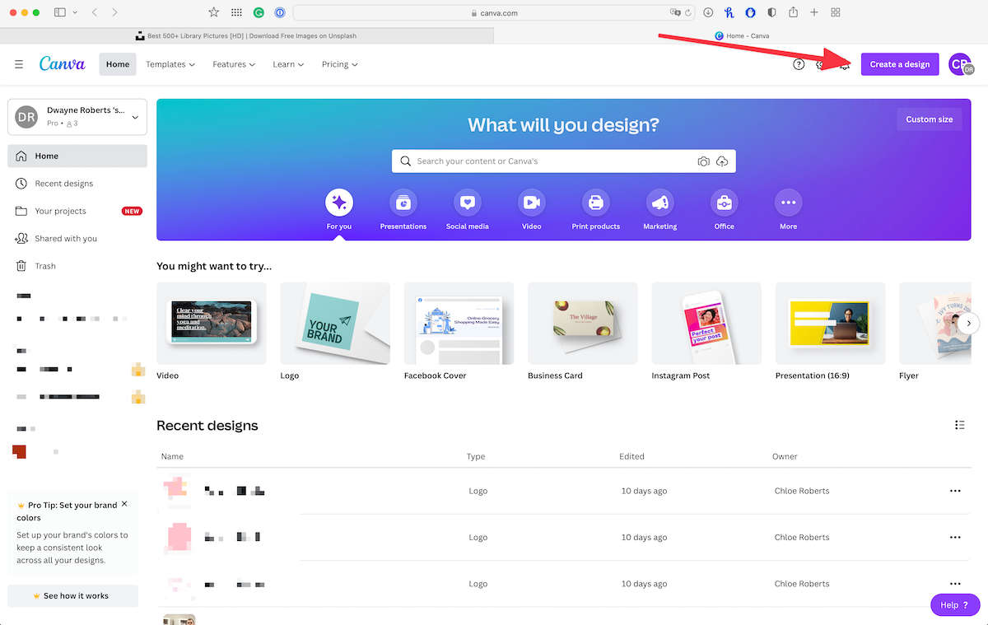Choose the Presentation (16:9) thumbnail

(x=830, y=324)
